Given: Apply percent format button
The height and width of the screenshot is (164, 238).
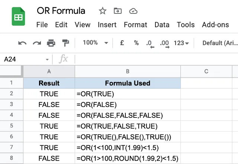Looking at the screenshot, I should [x=136, y=43].
